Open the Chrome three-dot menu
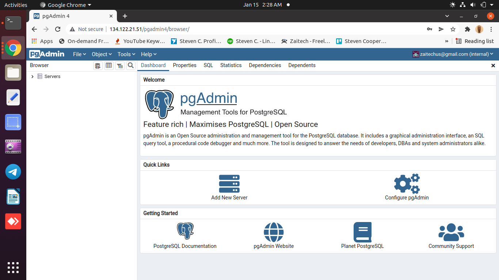Image resolution: width=499 pixels, height=280 pixels. [491, 29]
